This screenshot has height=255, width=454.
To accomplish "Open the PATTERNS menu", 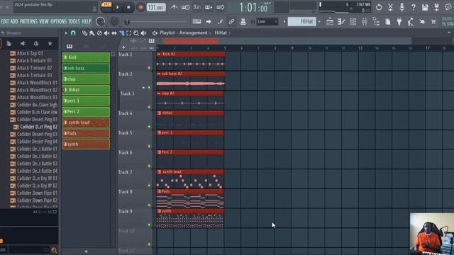I will click(x=28, y=22).
